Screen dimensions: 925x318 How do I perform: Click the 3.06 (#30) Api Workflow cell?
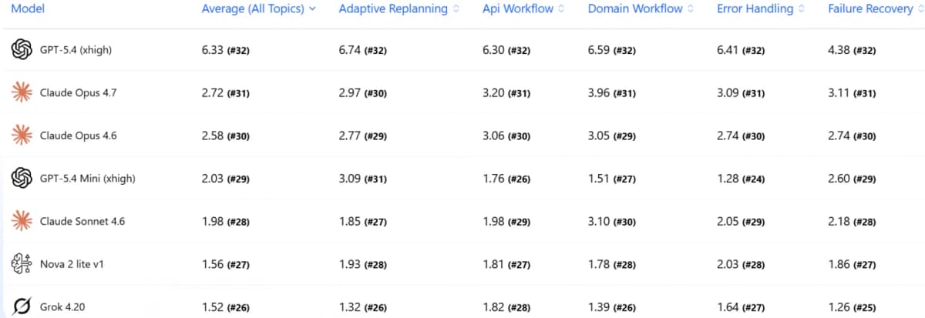coord(506,136)
